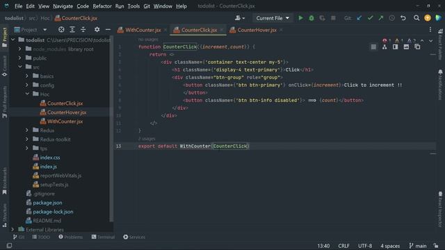Open the Navigate menu

[63, 6]
